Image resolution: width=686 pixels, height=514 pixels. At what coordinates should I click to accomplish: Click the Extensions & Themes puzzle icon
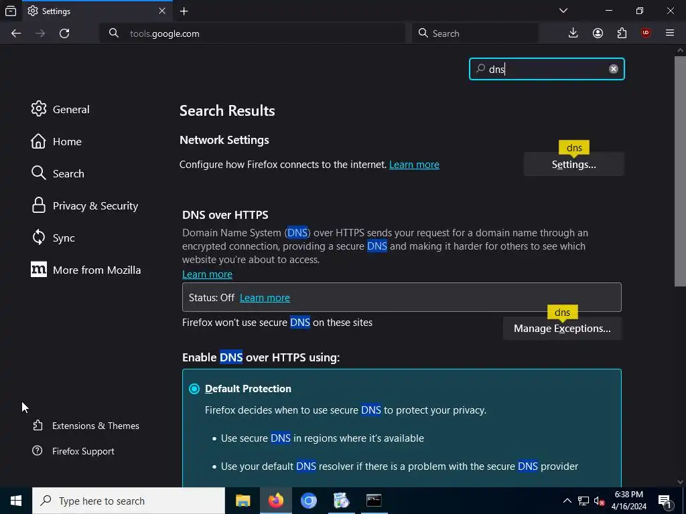38,425
